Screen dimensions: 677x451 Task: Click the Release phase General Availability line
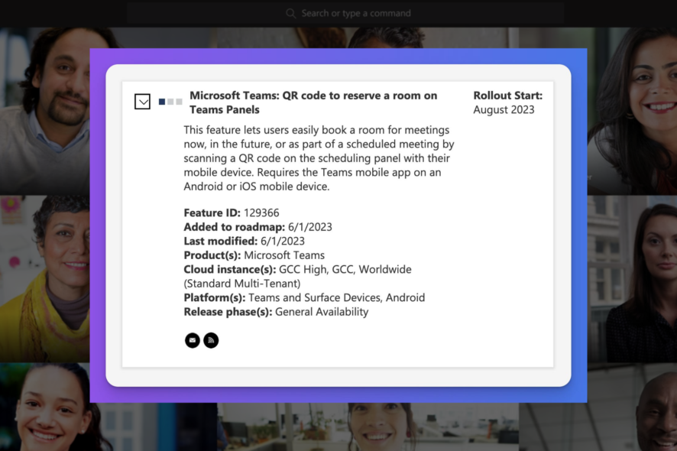point(277,312)
